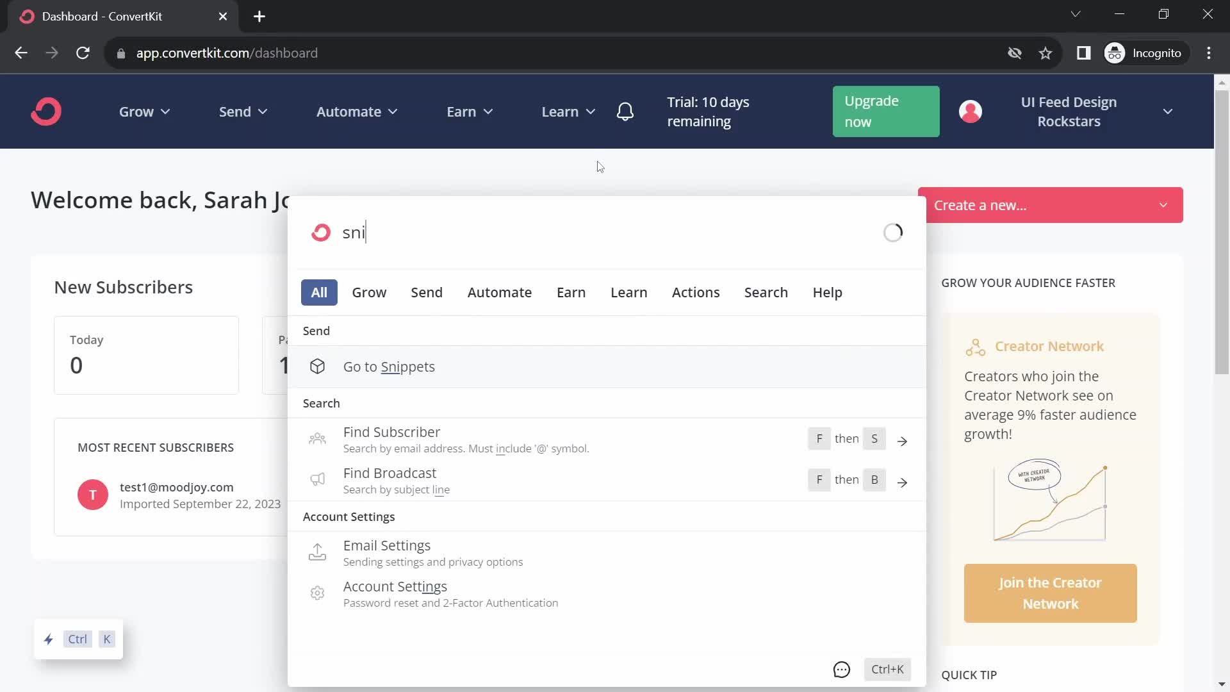The image size is (1230, 692).
Task: Expand the Earn menu in navbar
Action: (470, 111)
